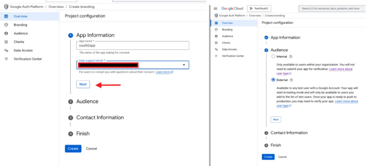Click the Project configuration heading in left window
This screenshot has width=367, height=166.
[x=85, y=16]
